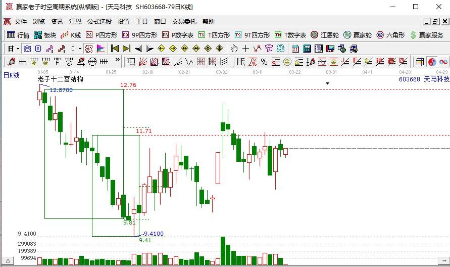450x267 pixels.
Task: Open the 9T四方形 tool
Action: point(252,35)
